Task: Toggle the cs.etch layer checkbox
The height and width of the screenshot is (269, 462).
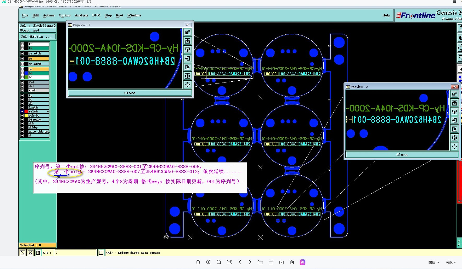Action: [x=22, y=53]
